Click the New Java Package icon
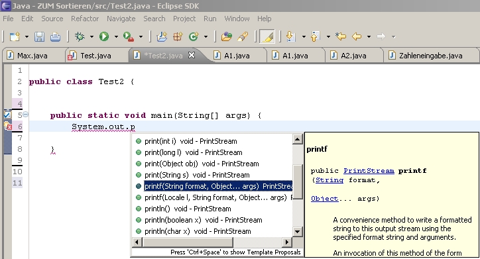The width and height of the screenshot is (480, 259). (x=178, y=36)
